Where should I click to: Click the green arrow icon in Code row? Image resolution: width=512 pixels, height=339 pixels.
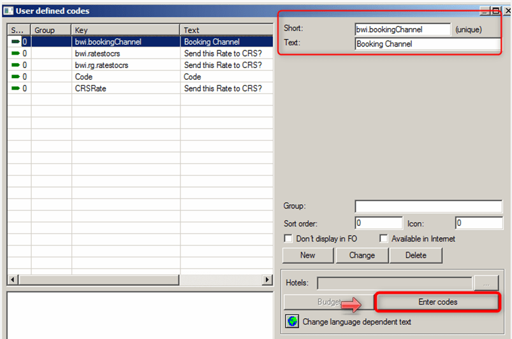coord(15,76)
